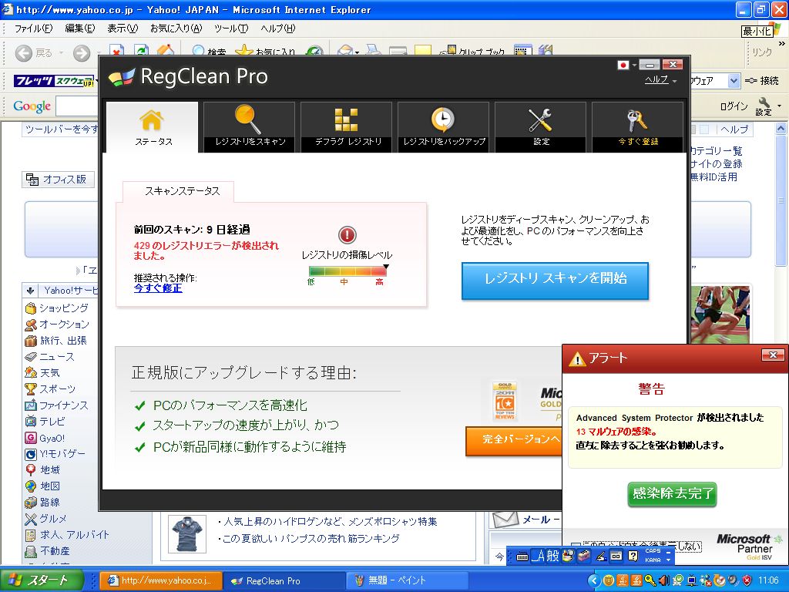Open the デフラグ レジストリ tab

(346, 127)
